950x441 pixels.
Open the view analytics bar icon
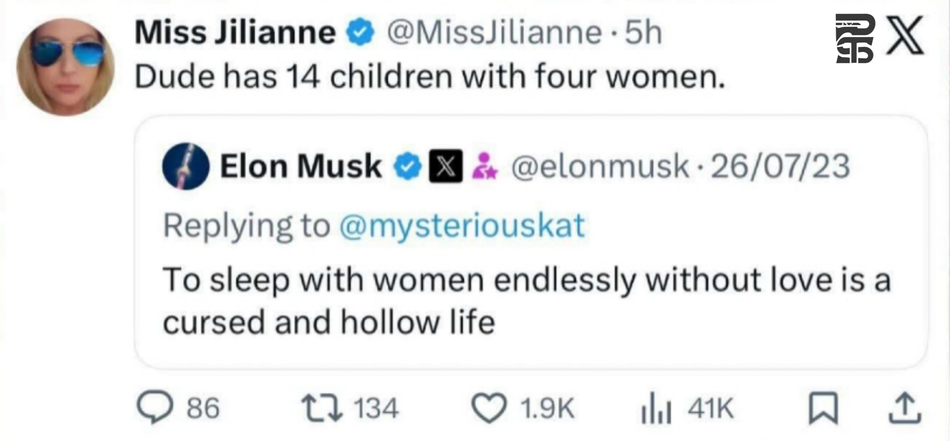coord(656,408)
